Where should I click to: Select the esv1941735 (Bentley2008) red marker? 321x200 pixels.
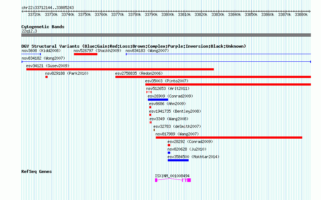click(x=150, y=115)
